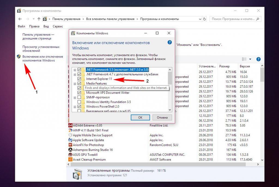This screenshot has width=279, height=187.
Task: Expand .NET Framework 4.7 tree node
Action: click(x=75, y=75)
